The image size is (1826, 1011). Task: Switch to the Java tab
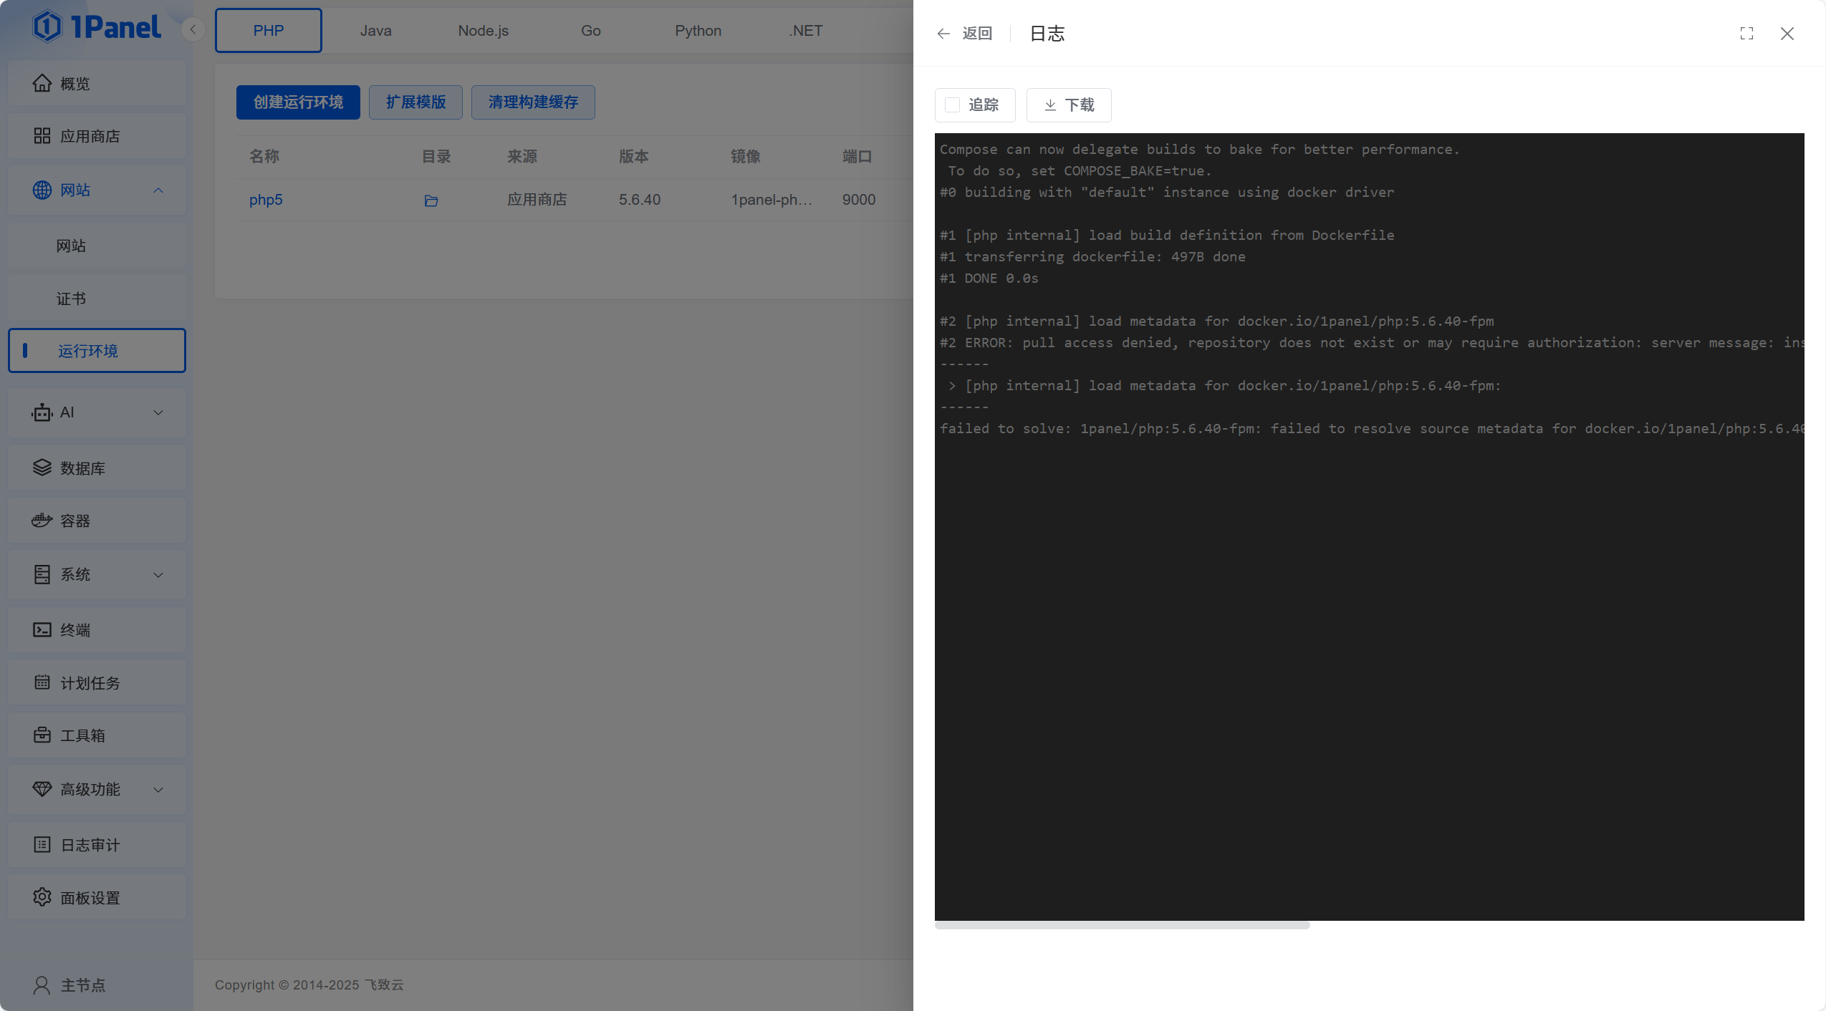[376, 31]
